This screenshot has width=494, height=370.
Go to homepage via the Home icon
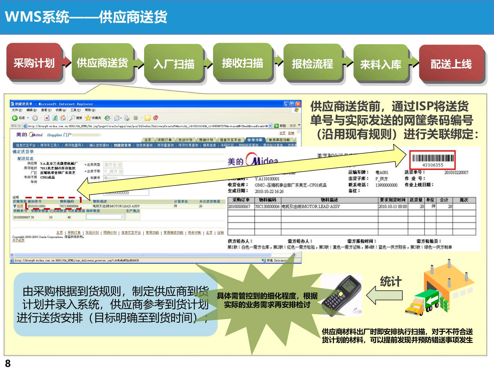63,118
